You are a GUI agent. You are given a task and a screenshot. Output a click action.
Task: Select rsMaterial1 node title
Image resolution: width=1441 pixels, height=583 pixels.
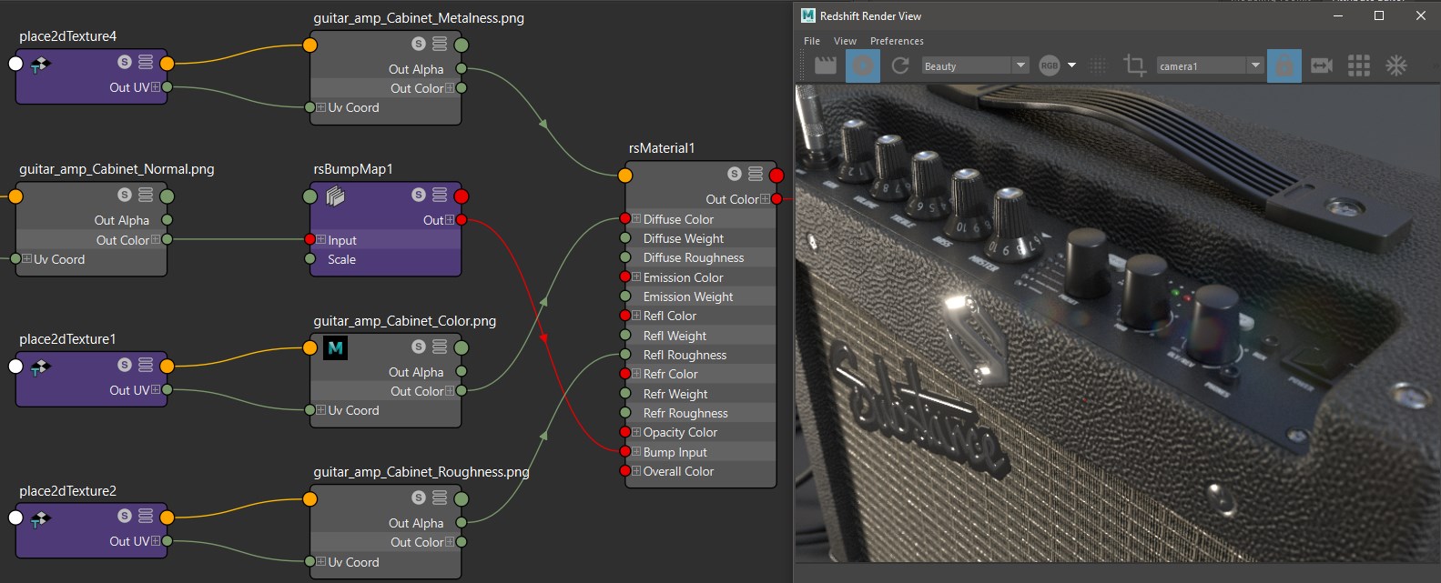click(662, 148)
